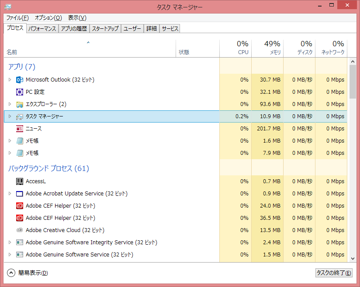Click the AccessL barcode icon

tap(19, 181)
